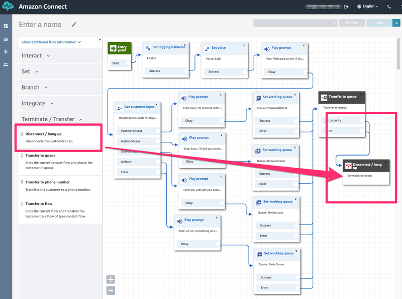Close the Set voice block
The image size is (402, 299).
(244, 45)
